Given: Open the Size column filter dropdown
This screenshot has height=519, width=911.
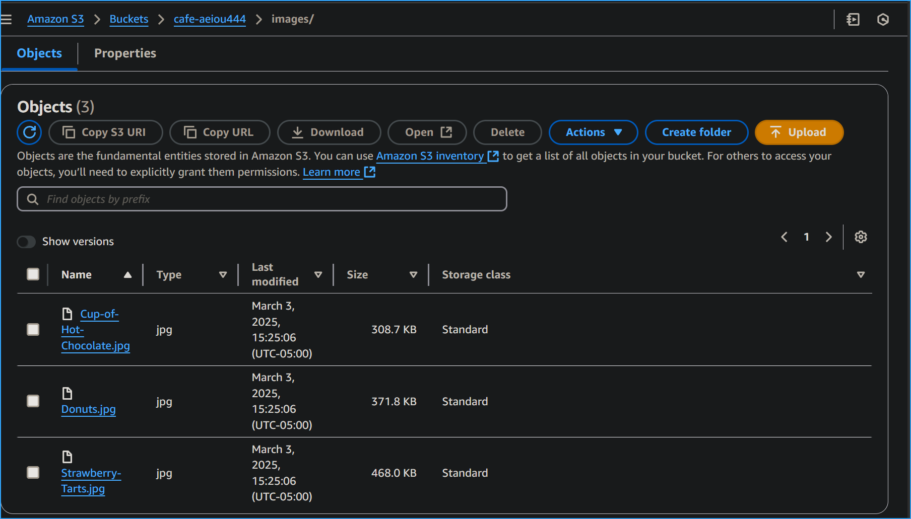Looking at the screenshot, I should [x=413, y=274].
